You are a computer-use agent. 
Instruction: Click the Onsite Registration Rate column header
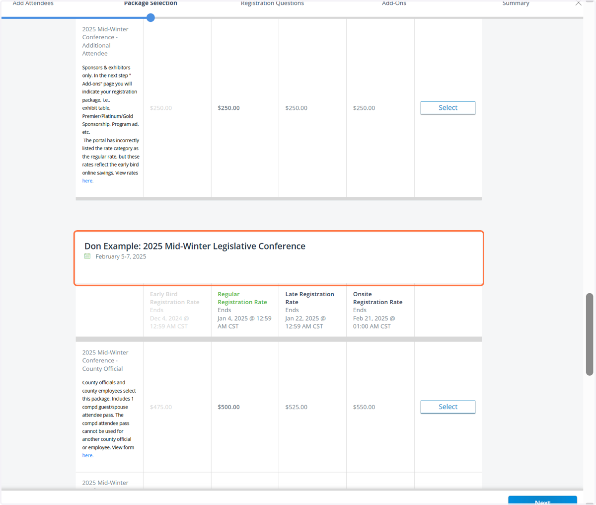point(378,298)
